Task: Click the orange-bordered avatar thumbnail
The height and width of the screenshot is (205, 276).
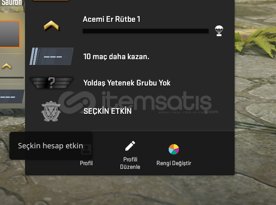Action: (x=10, y=34)
